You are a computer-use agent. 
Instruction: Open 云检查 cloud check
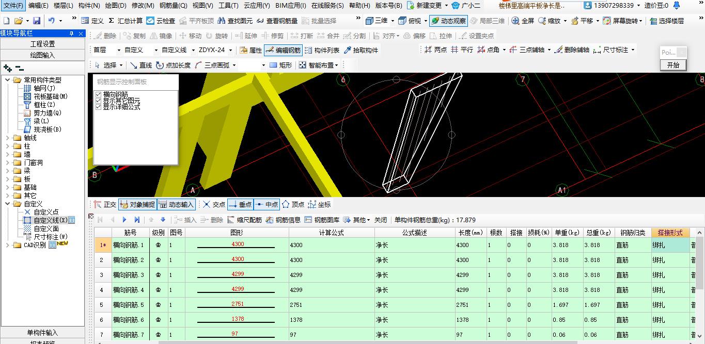pyautogui.click(x=161, y=21)
